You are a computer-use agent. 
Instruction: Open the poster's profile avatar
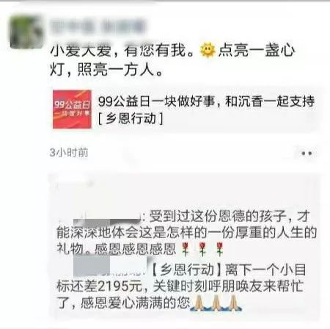[x=26, y=32]
